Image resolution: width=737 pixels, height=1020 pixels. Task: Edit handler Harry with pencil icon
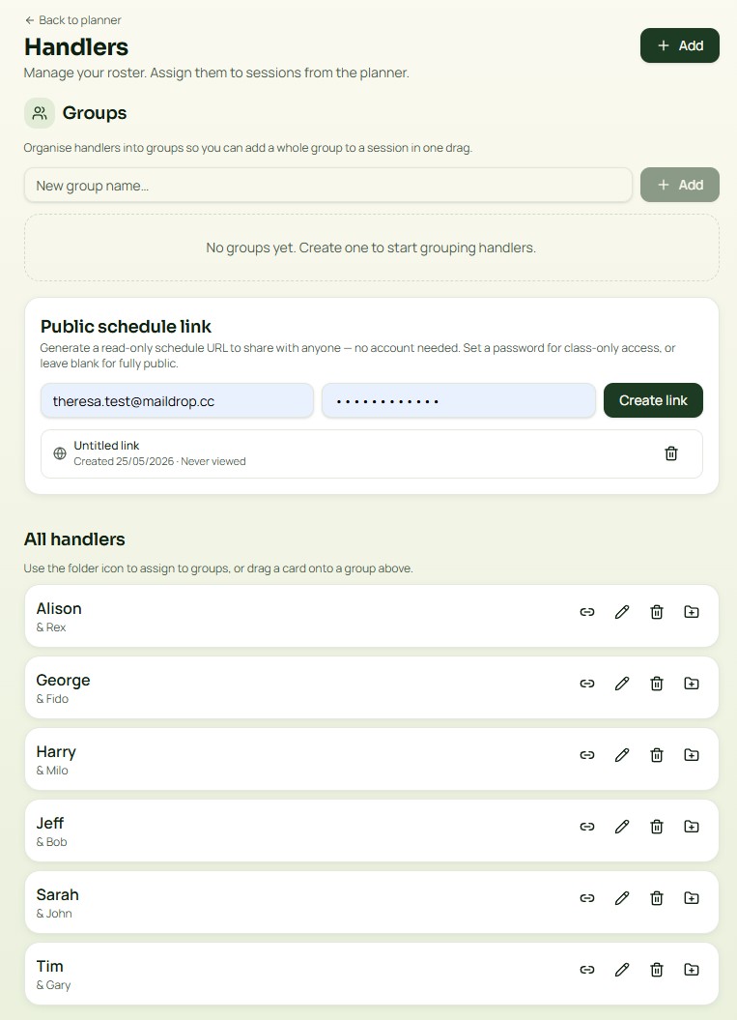click(x=622, y=754)
